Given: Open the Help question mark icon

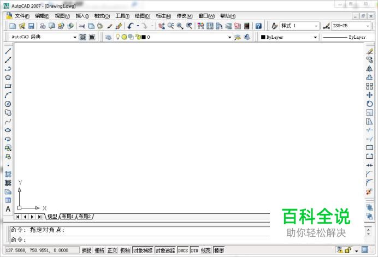Looking at the screenshot, I should pyautogui.click(x=258, y=26).
